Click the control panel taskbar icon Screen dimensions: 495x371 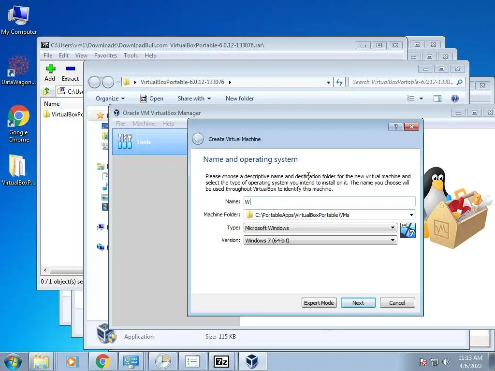click(x=131, y=361)
